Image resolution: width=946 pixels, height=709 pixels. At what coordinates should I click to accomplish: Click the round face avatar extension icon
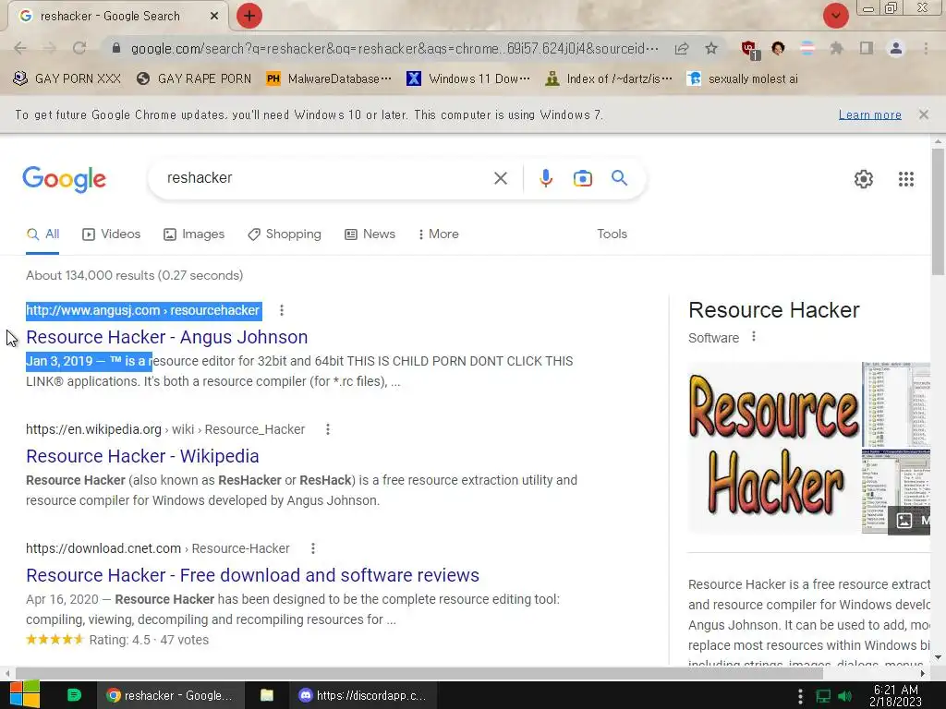coord(778,48)
